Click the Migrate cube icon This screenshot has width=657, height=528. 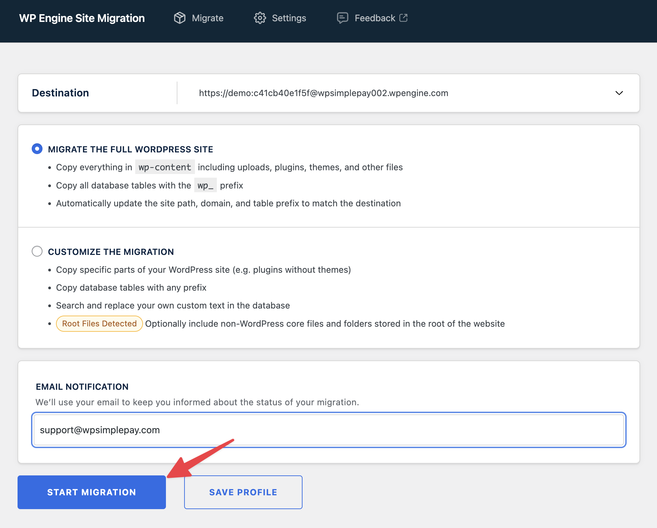point(180,18)
